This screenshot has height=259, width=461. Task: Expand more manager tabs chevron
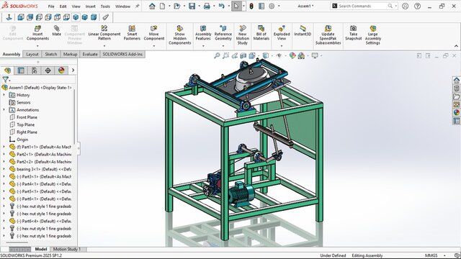[73, 71]
